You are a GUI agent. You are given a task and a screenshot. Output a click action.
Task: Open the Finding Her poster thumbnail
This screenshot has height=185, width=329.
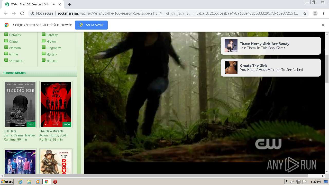pyautogui.click(x=20, y=104)
